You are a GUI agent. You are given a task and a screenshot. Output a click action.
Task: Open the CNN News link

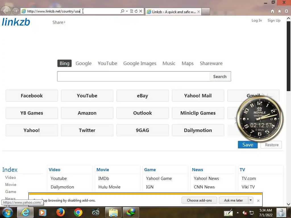[204, 187]
